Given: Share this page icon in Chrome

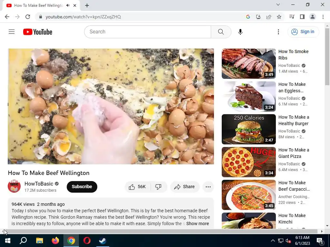Looking at the screenshot, I should pyautogui.click(x=269, y=17).
